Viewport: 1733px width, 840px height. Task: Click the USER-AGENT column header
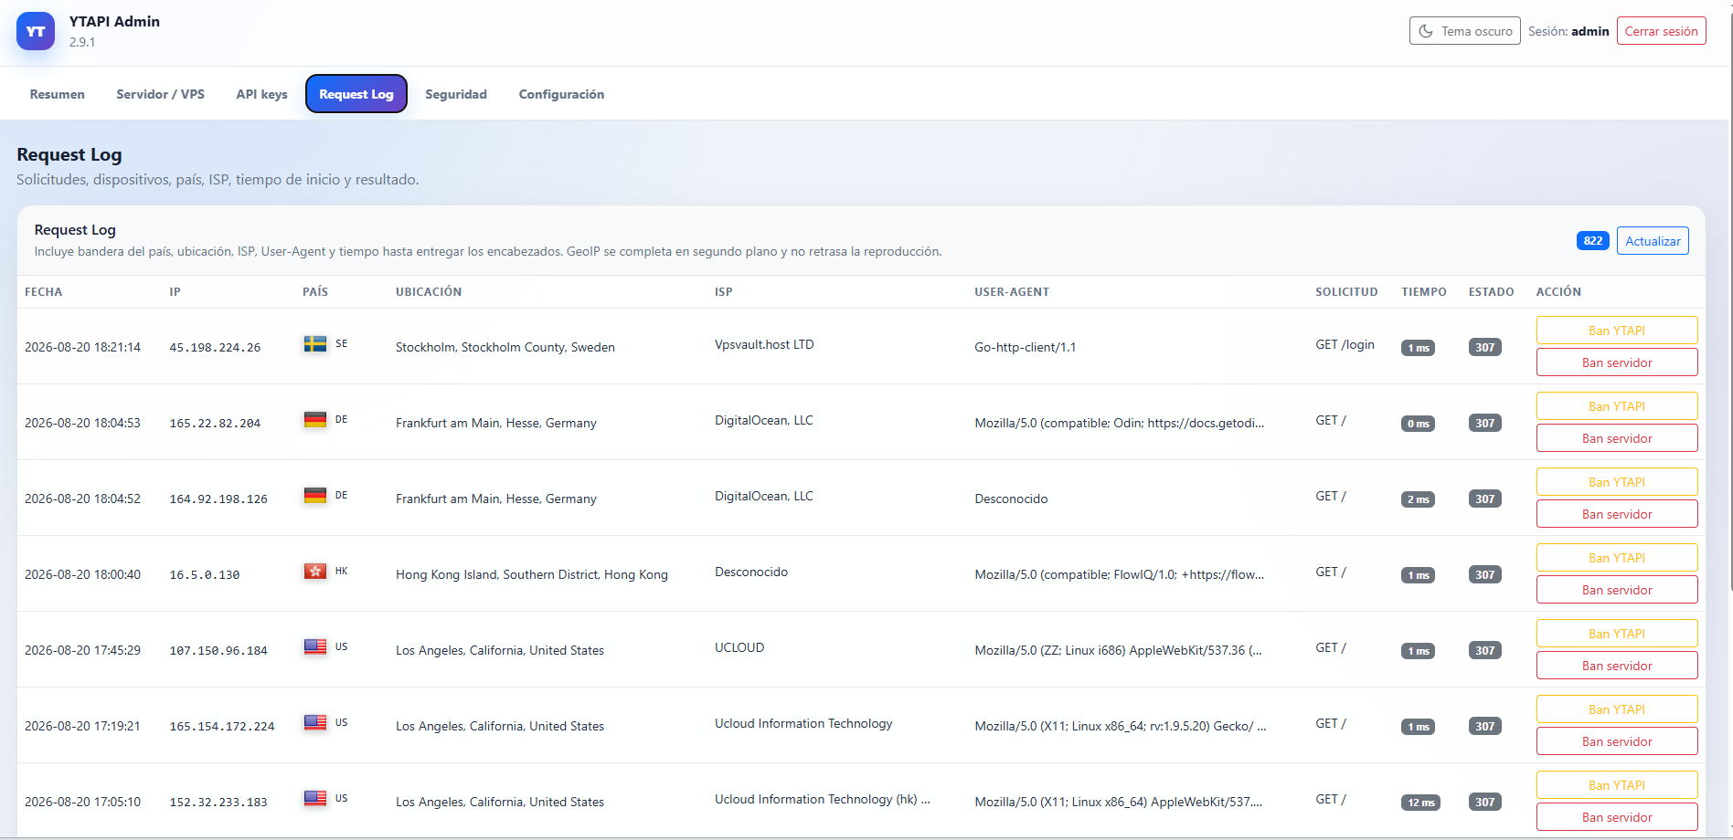(1012, 292)
